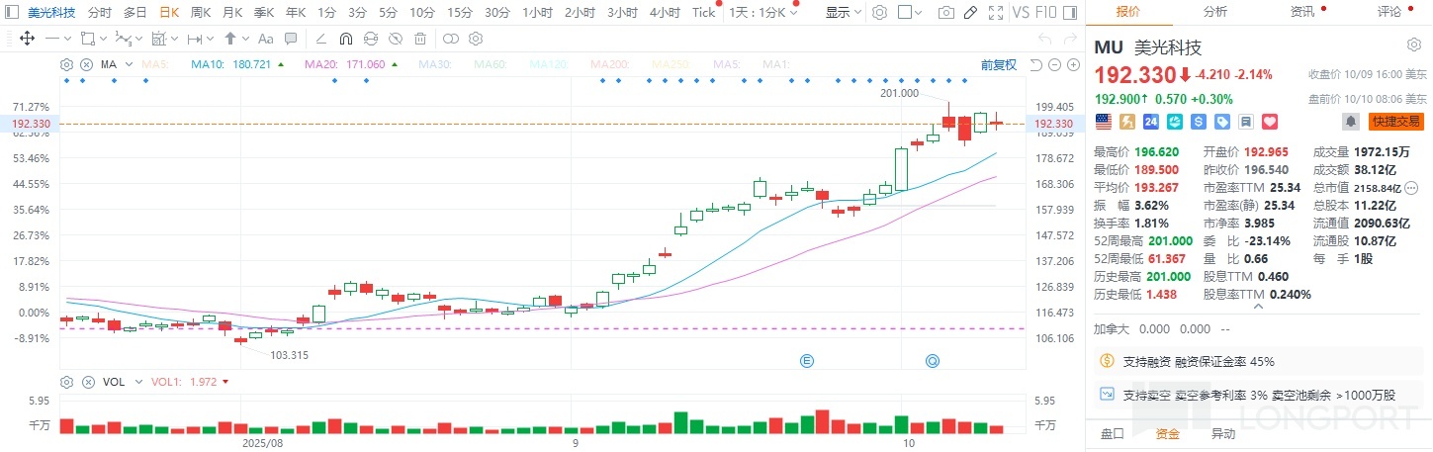Image resolution: width=1433 pixels, height=452 pixels.
Task: Open the 资讯 news tab
Action: (1302, 12)
